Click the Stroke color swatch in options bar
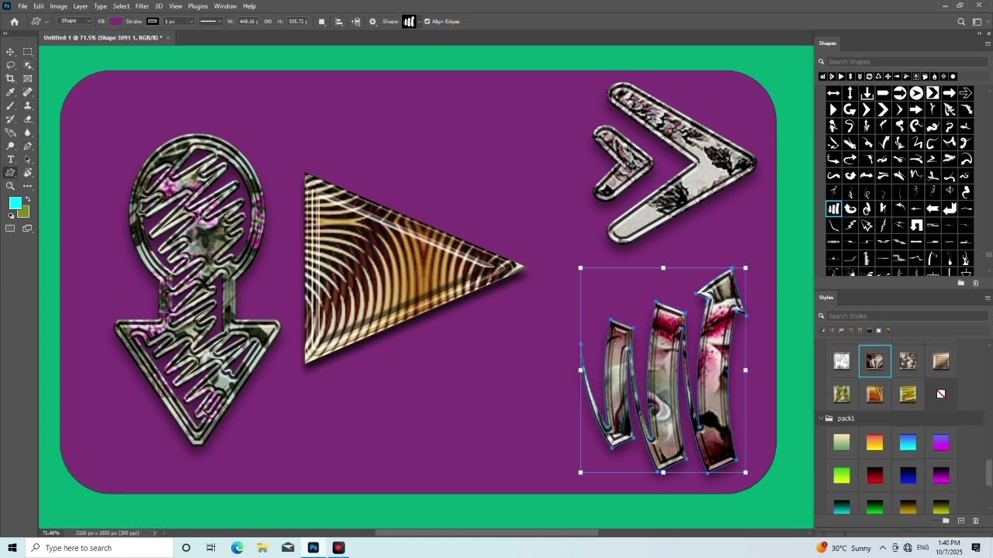 tap(152, 22)
